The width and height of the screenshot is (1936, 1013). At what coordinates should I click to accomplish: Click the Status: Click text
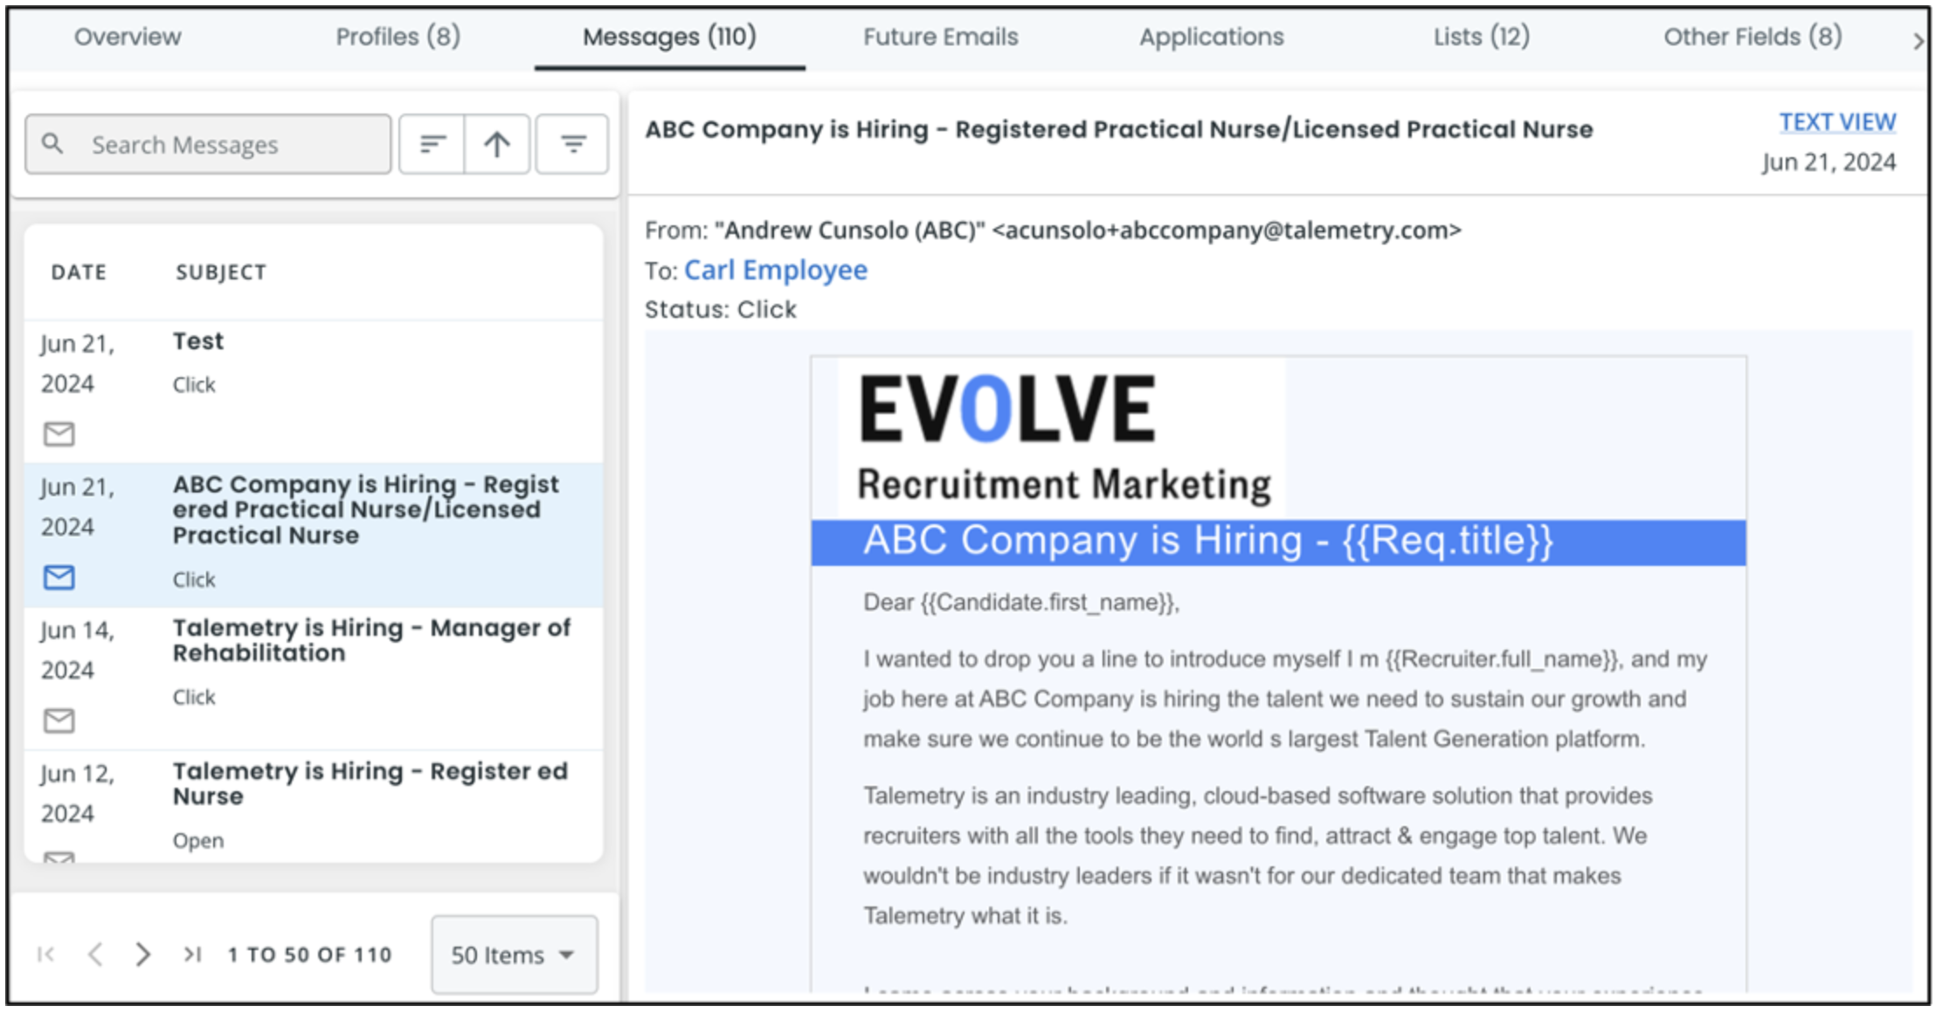721,310
